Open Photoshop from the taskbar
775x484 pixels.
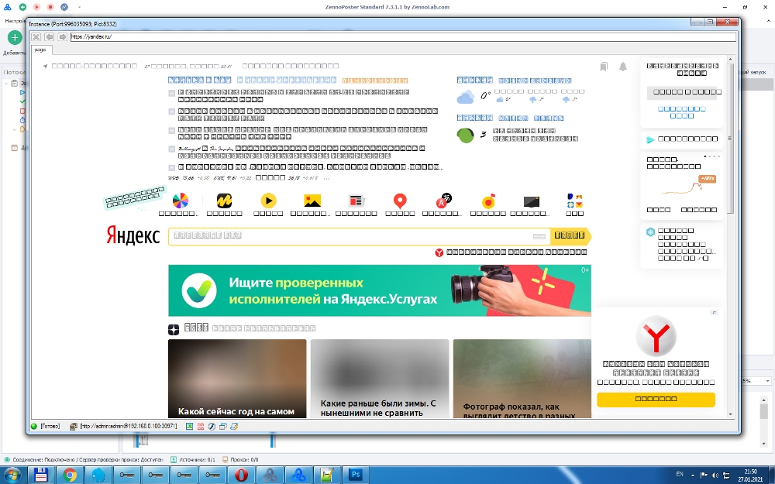pyautogui.click(x=356, y=475)
